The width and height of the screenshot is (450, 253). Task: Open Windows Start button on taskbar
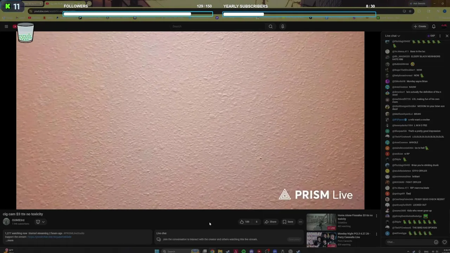coord(157,251)
